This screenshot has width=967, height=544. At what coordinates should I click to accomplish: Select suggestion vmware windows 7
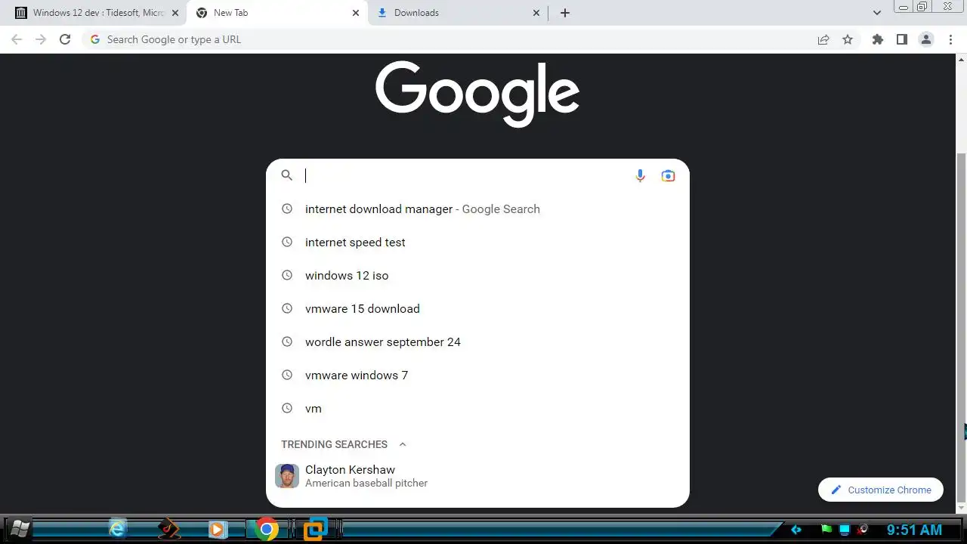477,376
